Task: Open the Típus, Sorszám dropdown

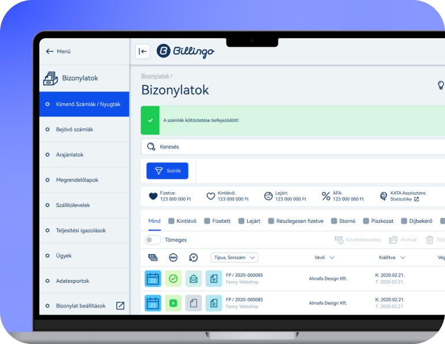Action: (234, 257)
